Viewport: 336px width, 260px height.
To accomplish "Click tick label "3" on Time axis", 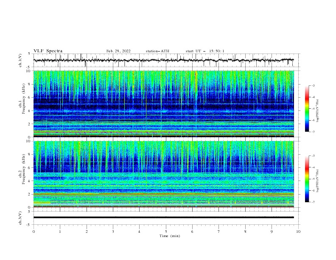I will coord(113,232).
